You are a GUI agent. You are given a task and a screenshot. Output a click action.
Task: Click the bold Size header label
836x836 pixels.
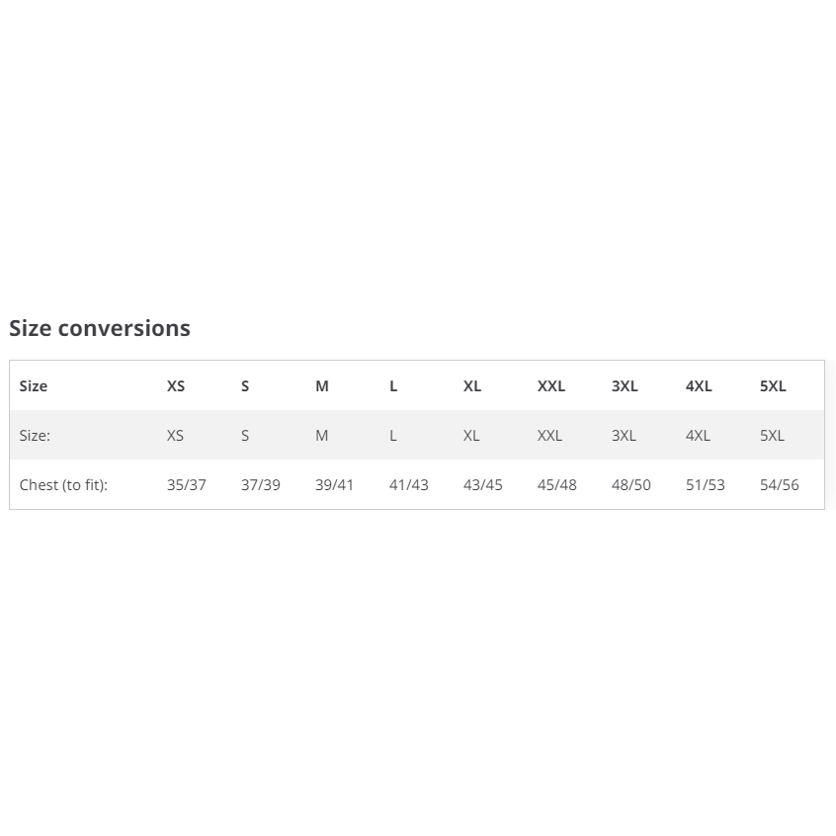pyautogui.click(x=33, y=386)
